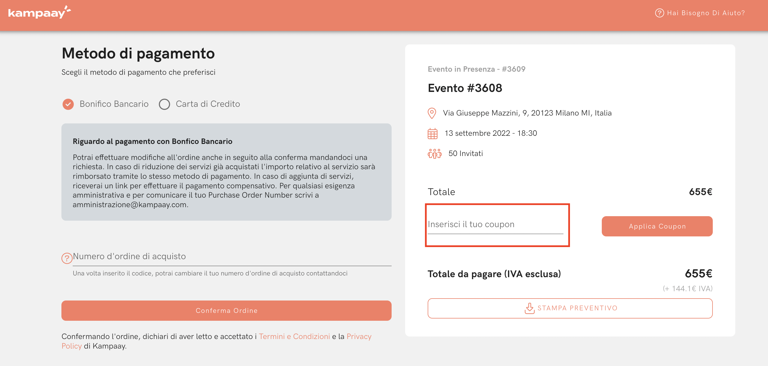Click the 50 Invitati text
The height and width of the screenshot is (366, 768).
[465, 153]
